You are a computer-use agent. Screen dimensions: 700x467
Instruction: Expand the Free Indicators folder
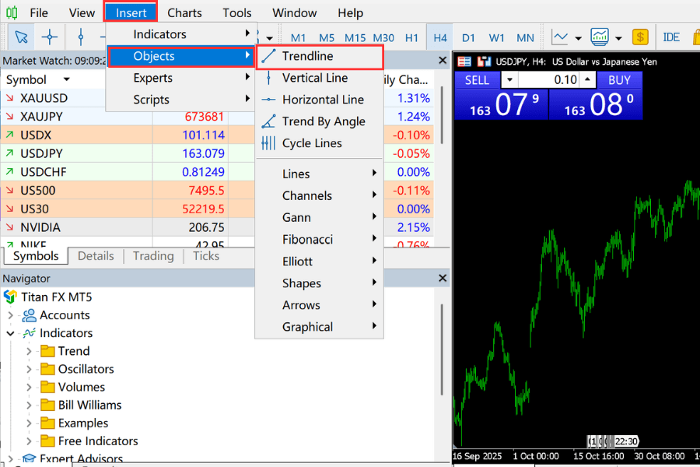pyautogui.click(x=29, y=441)
